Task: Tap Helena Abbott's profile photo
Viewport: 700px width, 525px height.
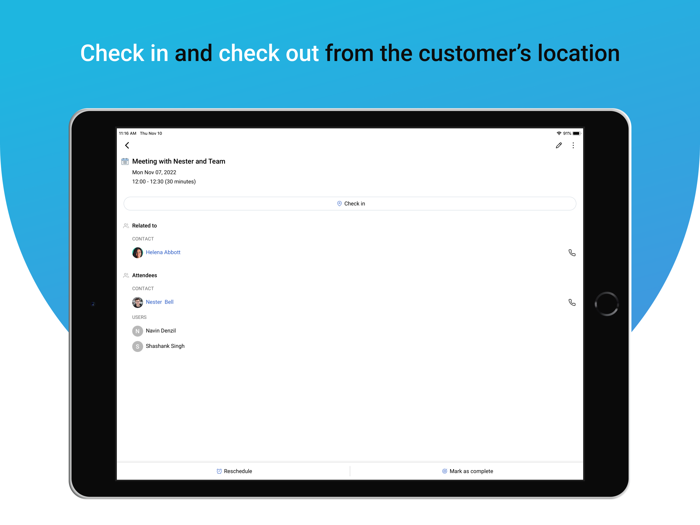Action: tap(137, 253)
